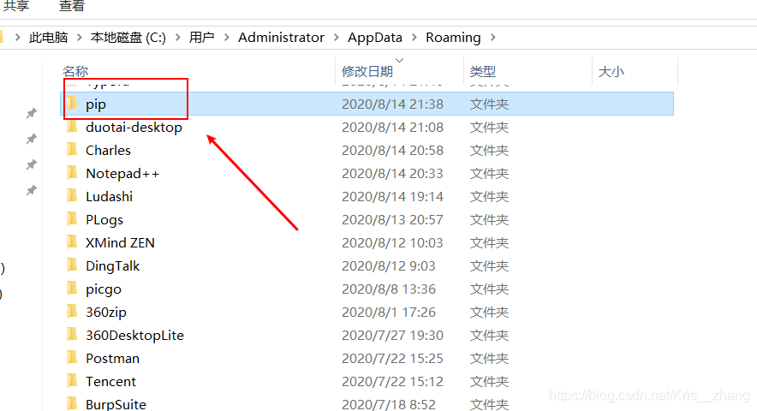Expand the chevron after 本地磁盘 (C:)

click(177, 37)
